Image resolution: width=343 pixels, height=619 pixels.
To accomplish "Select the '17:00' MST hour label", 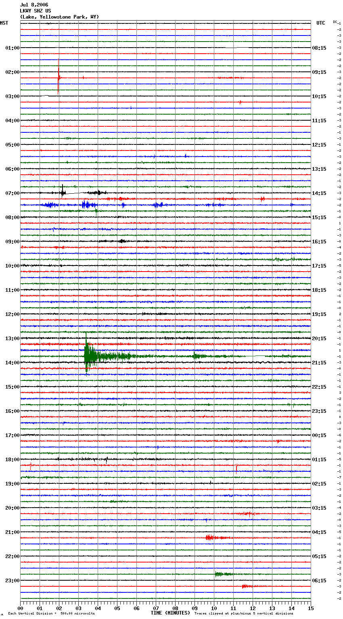I will tap(12, 435).
